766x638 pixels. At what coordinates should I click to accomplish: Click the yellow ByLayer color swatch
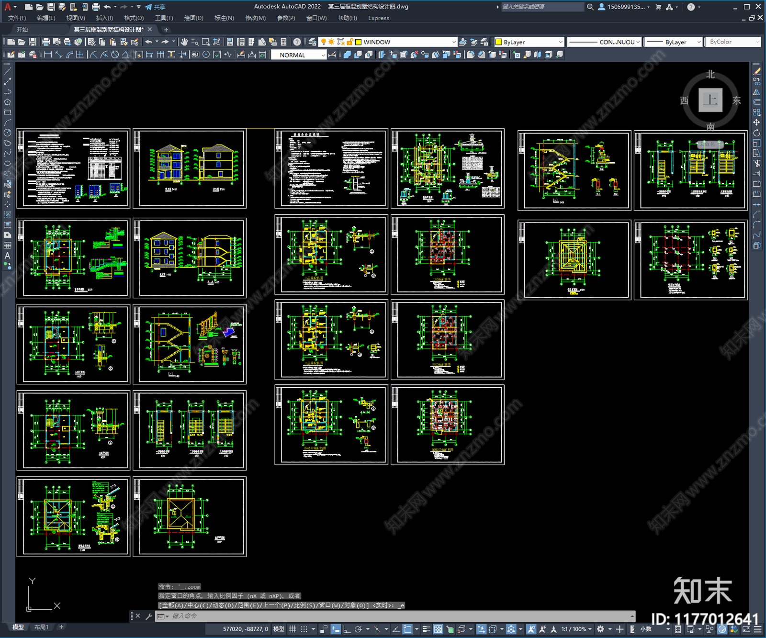pos(499,42)
